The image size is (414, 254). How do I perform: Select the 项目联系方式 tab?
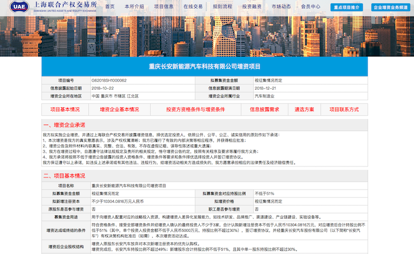click(344, 109)
